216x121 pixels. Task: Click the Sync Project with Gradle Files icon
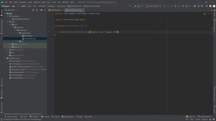[195, 6]
